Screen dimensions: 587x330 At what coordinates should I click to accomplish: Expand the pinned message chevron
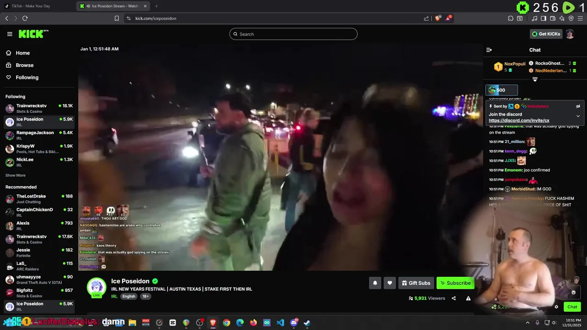(578, 116)
